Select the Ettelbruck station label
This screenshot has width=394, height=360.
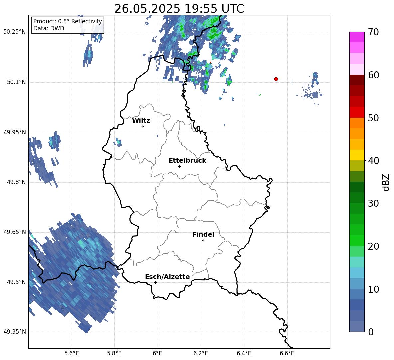pyautogui.click(x=187, y=161)
